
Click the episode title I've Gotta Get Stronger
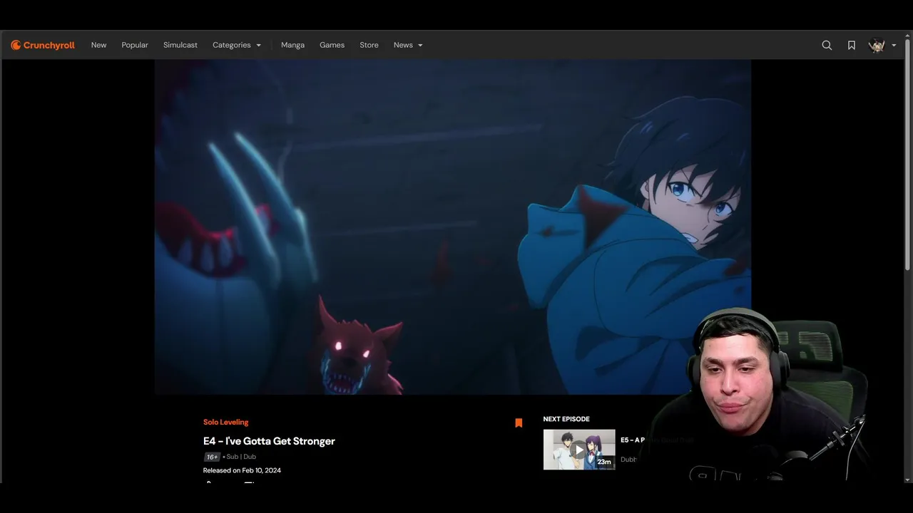(269, 441)
